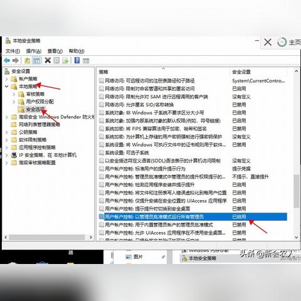Click System\CurrentContro... setting value
The width and height of the screenshot is (301, 301).
[x=258, y=81]
